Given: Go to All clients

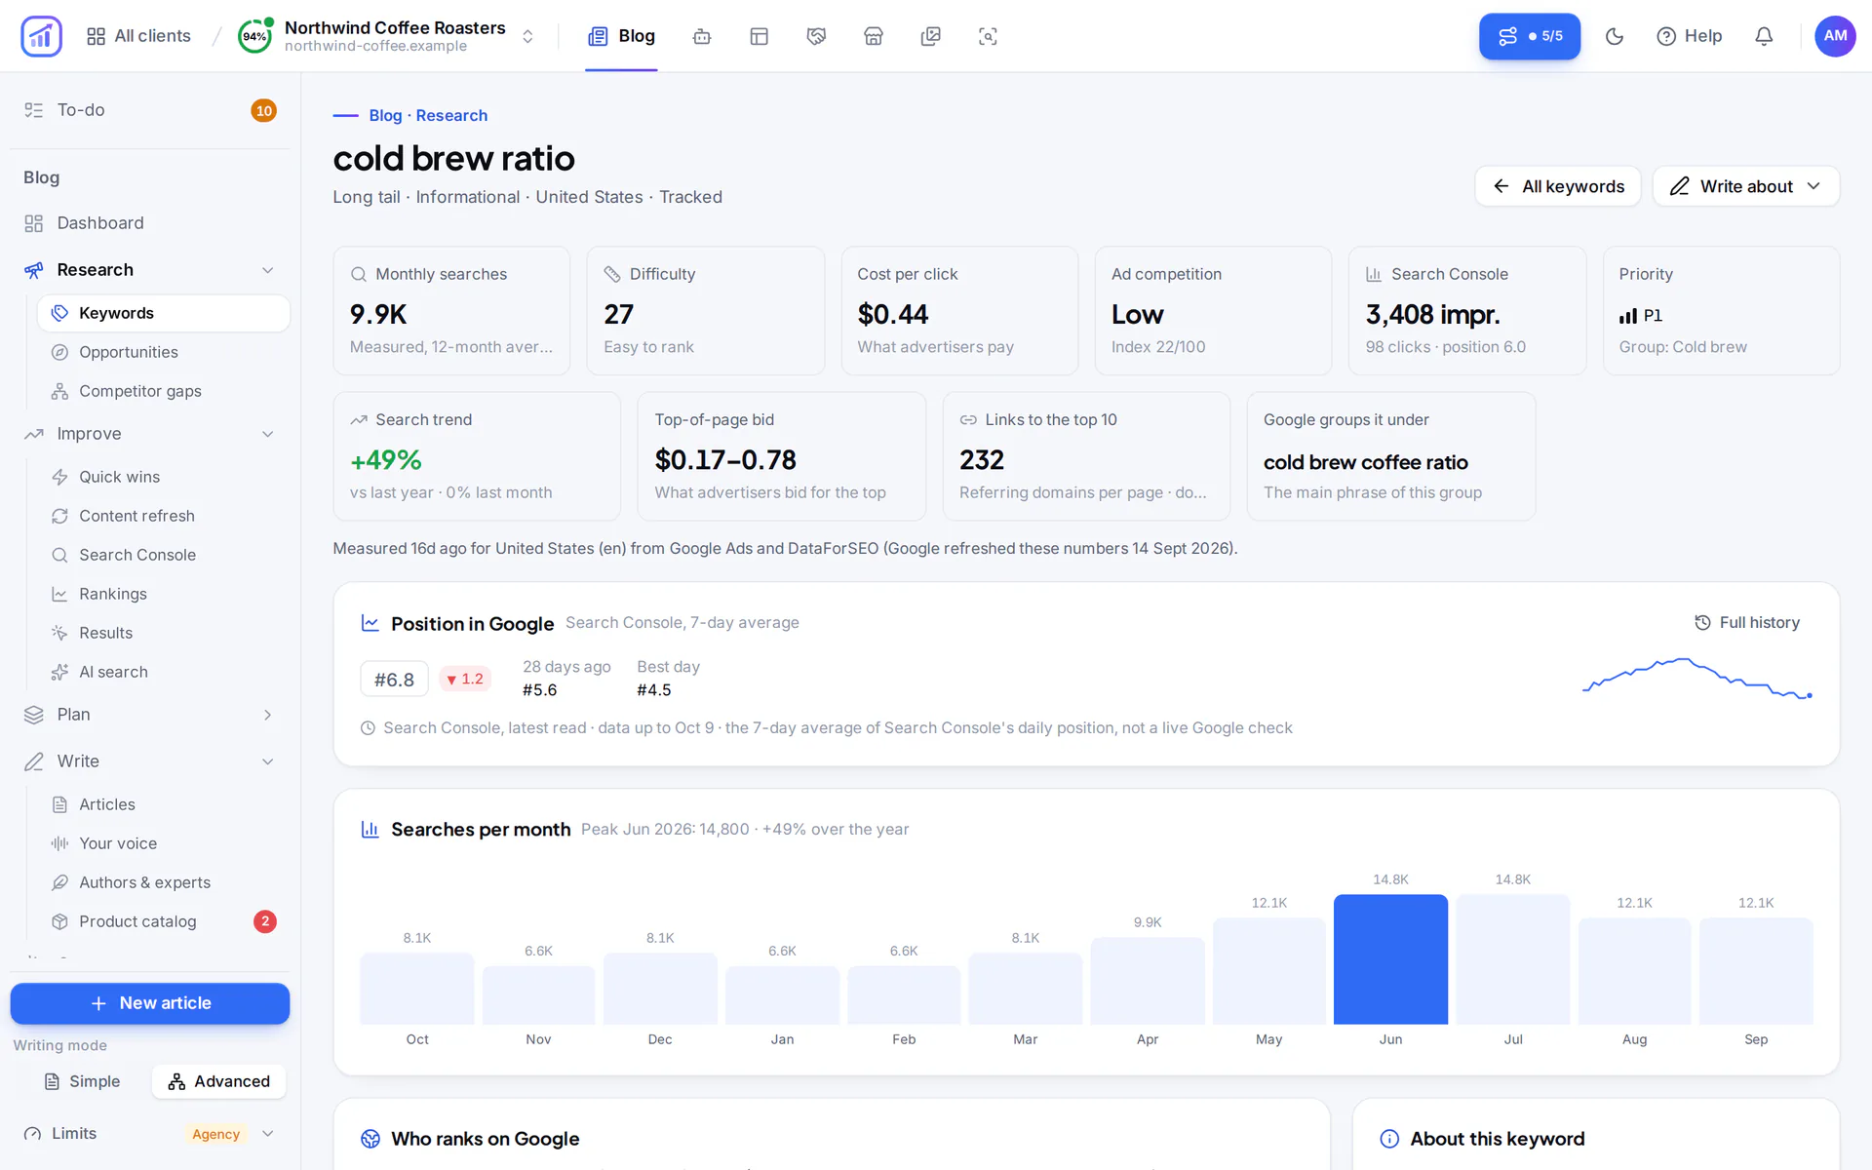Looking at the screenshot, I should (138, 36).
